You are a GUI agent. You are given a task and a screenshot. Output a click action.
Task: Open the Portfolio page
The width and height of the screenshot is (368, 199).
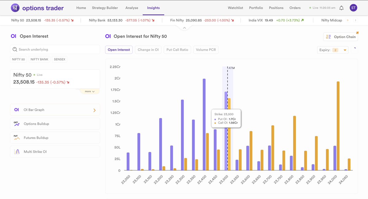(256, 8)
